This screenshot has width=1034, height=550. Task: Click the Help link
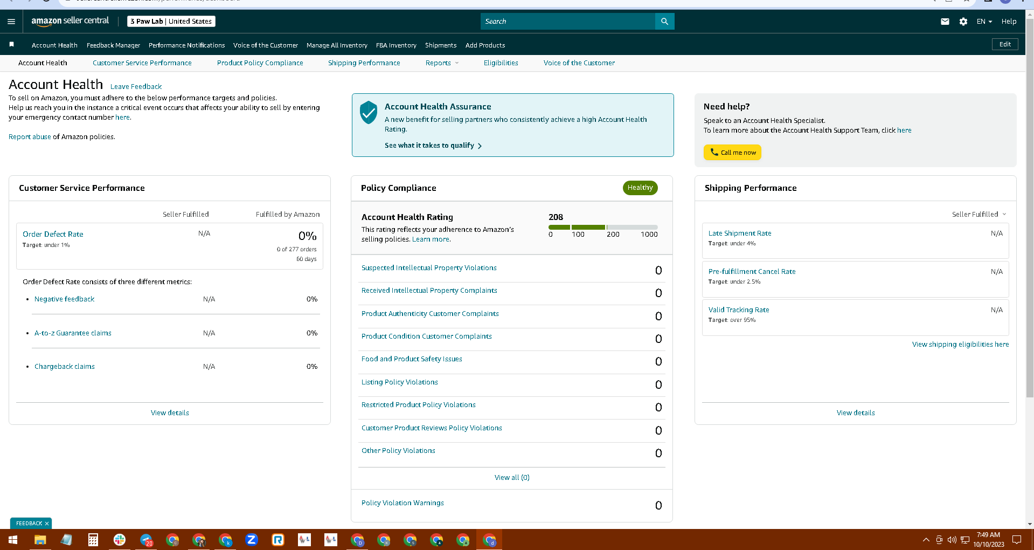[1009, 22]
